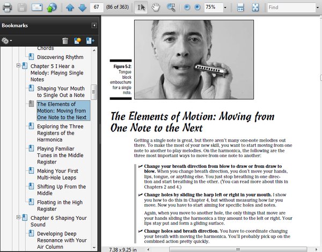Toggle fit one full page view
This screenshot has width=322, height=252.
click(x=255, y=8)
